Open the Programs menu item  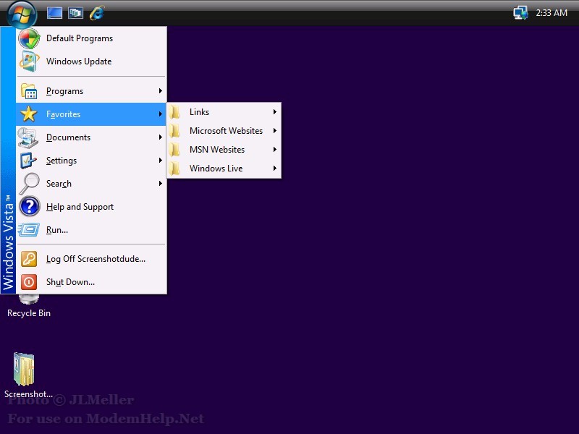point(91,91)
